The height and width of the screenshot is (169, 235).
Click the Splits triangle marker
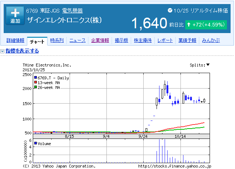tap(208, 65)
